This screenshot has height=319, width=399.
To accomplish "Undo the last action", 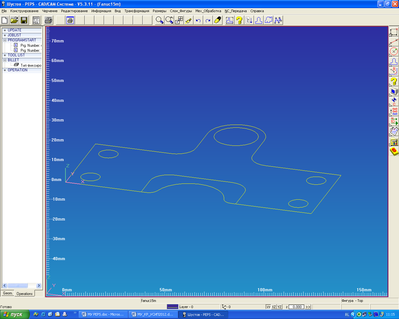I will [x=198, y=20].
